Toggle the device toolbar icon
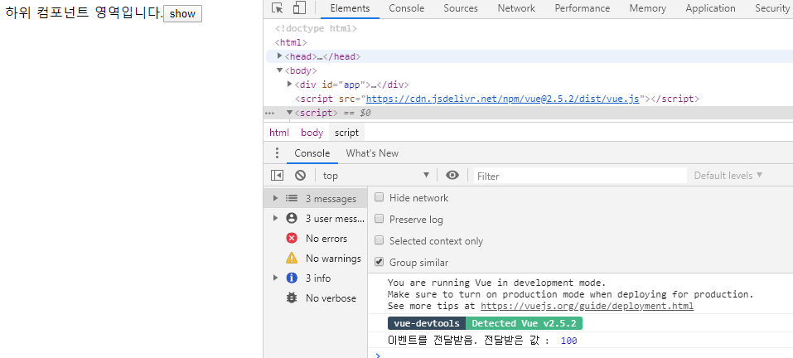Image resolution: width=793 pixels, height=358 pixels. (x=299, y=8)
